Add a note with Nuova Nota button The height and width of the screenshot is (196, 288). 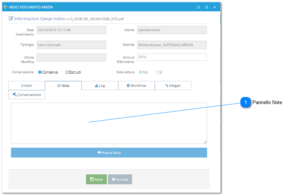click(x=109, y=153)
